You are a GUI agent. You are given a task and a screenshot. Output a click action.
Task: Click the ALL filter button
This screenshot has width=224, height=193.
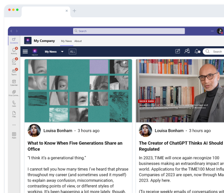coord(72,51)
